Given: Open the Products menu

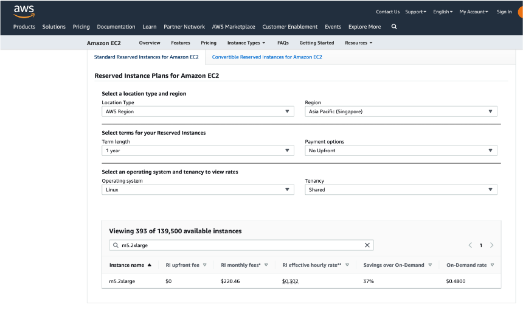Looking at the screenshot, I should [x=24, y=27].
